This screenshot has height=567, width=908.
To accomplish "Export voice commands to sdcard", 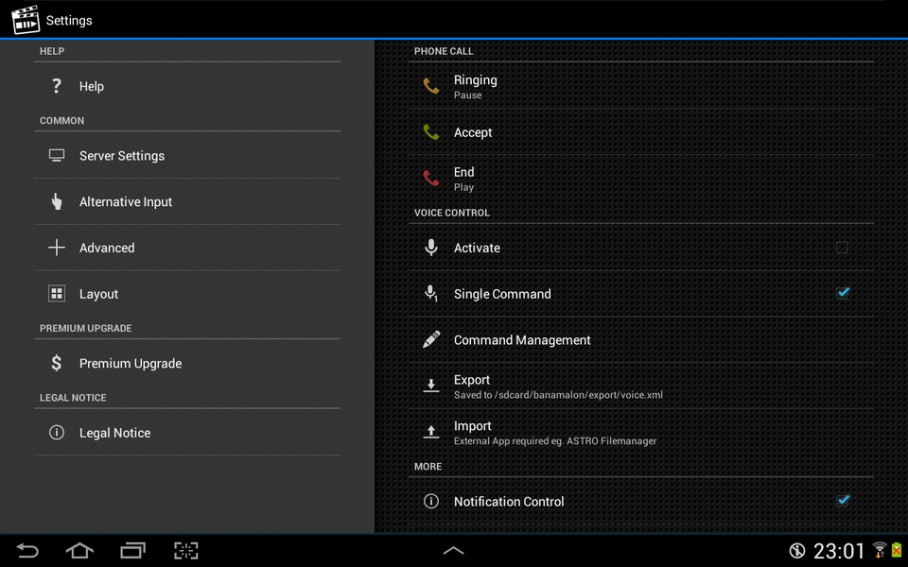I will (641, 386).
